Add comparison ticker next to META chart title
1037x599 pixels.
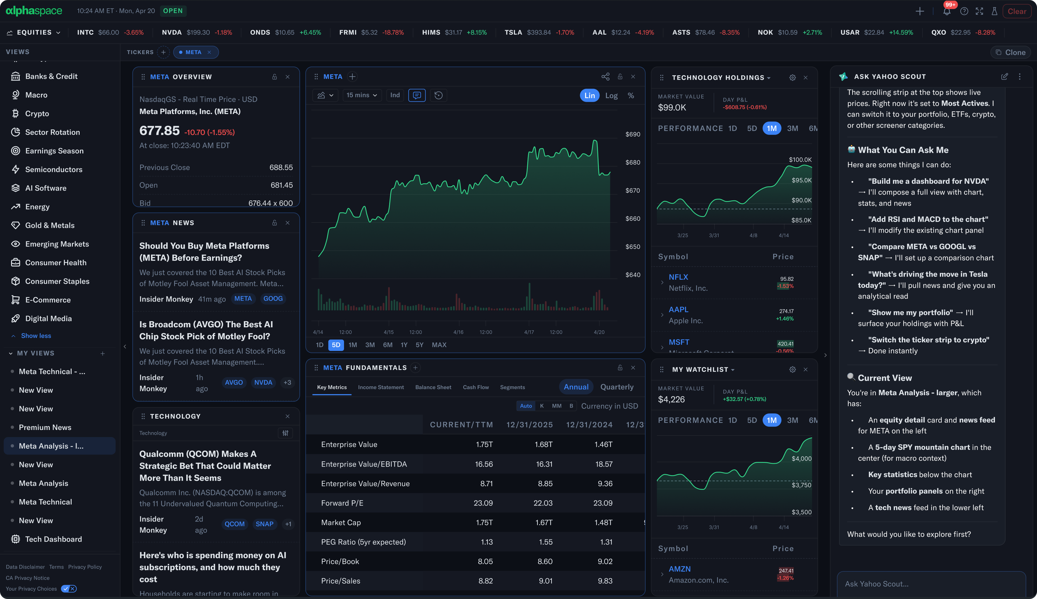click(x=352, y=77)
